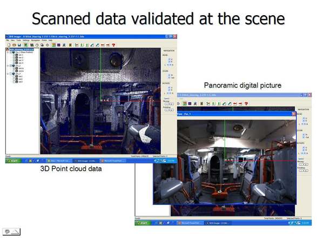Click Zoom In button in right navigation panel
317x238 pixels.
click(x=303, y=134)
